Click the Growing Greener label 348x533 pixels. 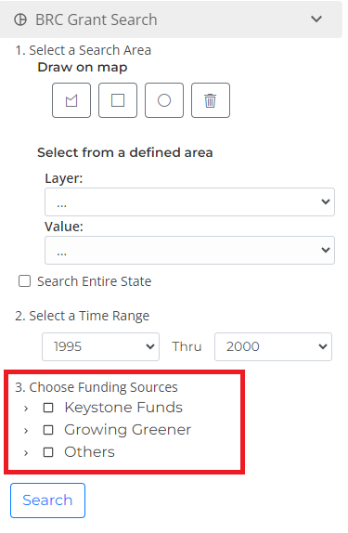(x=128, y=430)
